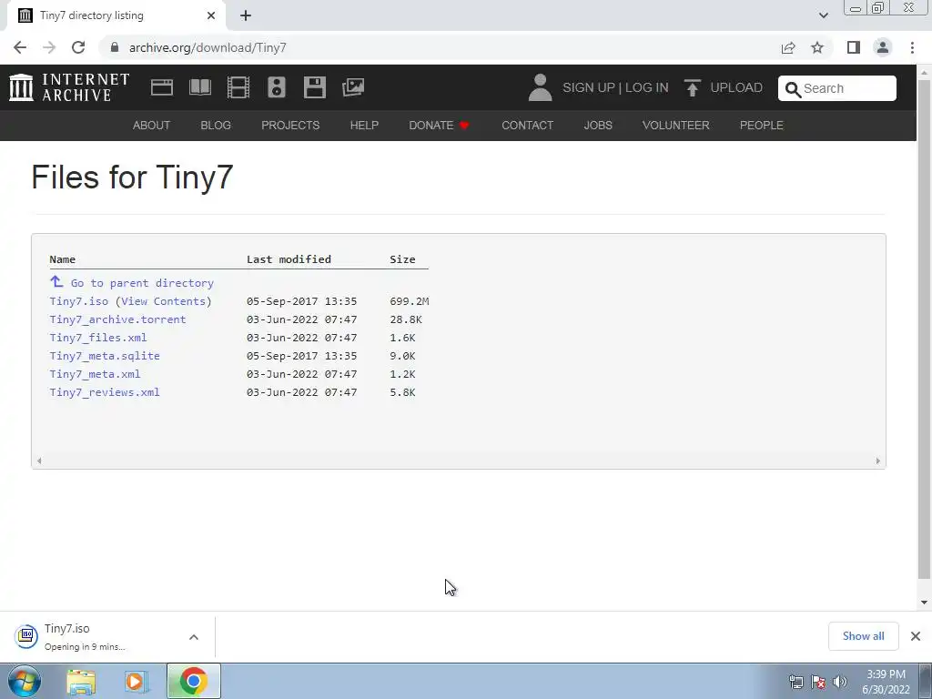Click the search magnifier icon

793,89
